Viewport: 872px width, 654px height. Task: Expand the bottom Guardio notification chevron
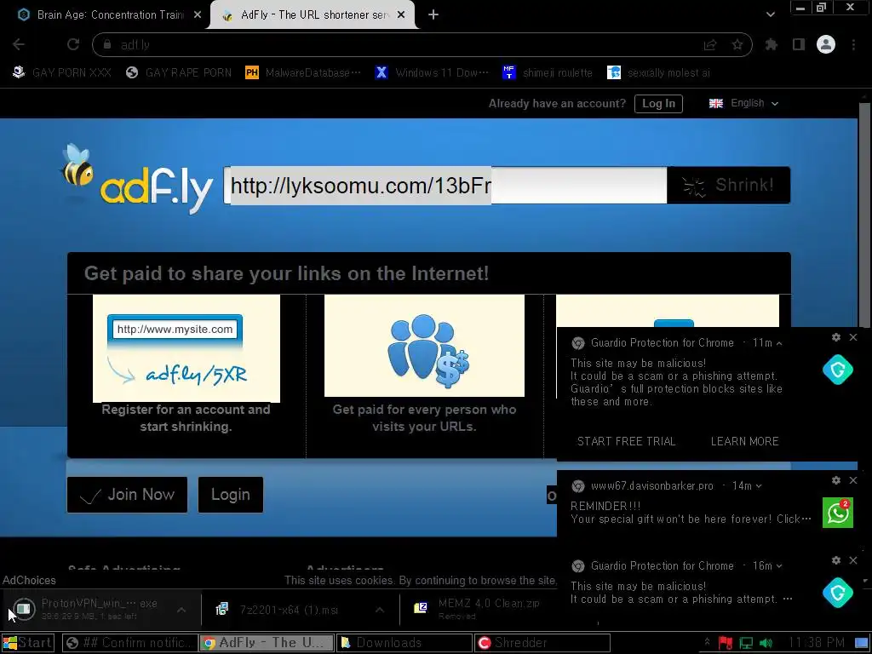tap(779, 566)
